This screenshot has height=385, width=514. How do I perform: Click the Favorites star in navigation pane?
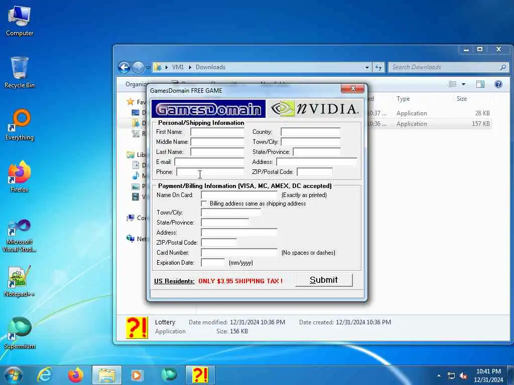[x=131, y=102]
